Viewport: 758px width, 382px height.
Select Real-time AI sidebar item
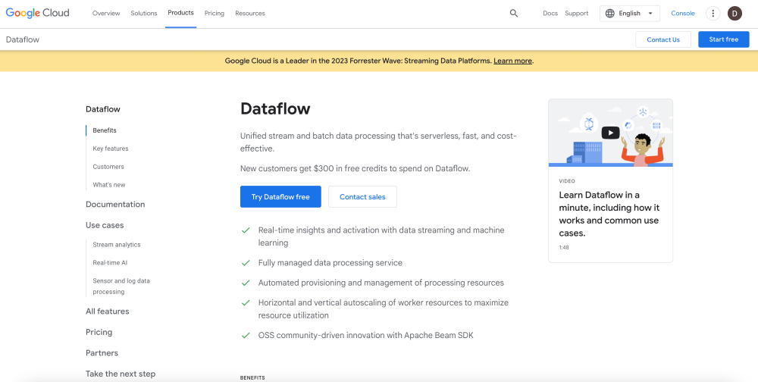(110, 263)
